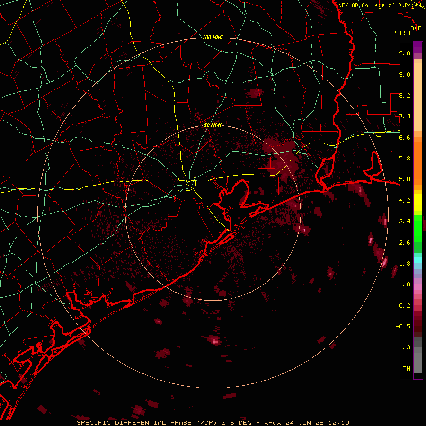Click the 1.8 value on the color scale
Viewport: 426px width, 426px height.
pyautogui.click(x=405, y=264)
